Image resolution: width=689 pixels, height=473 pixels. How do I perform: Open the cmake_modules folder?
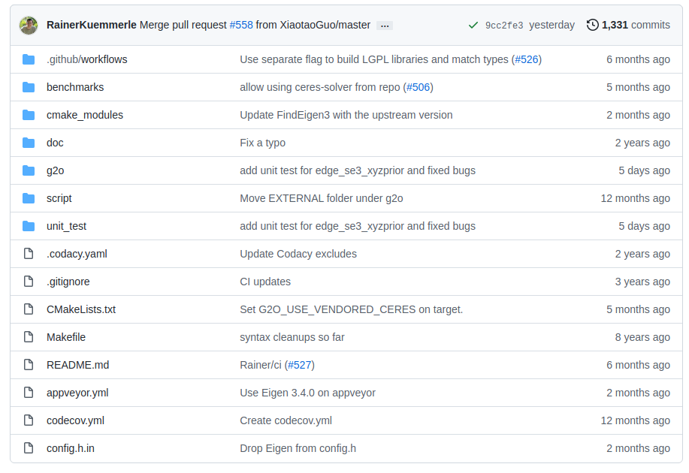pos(85,115)
